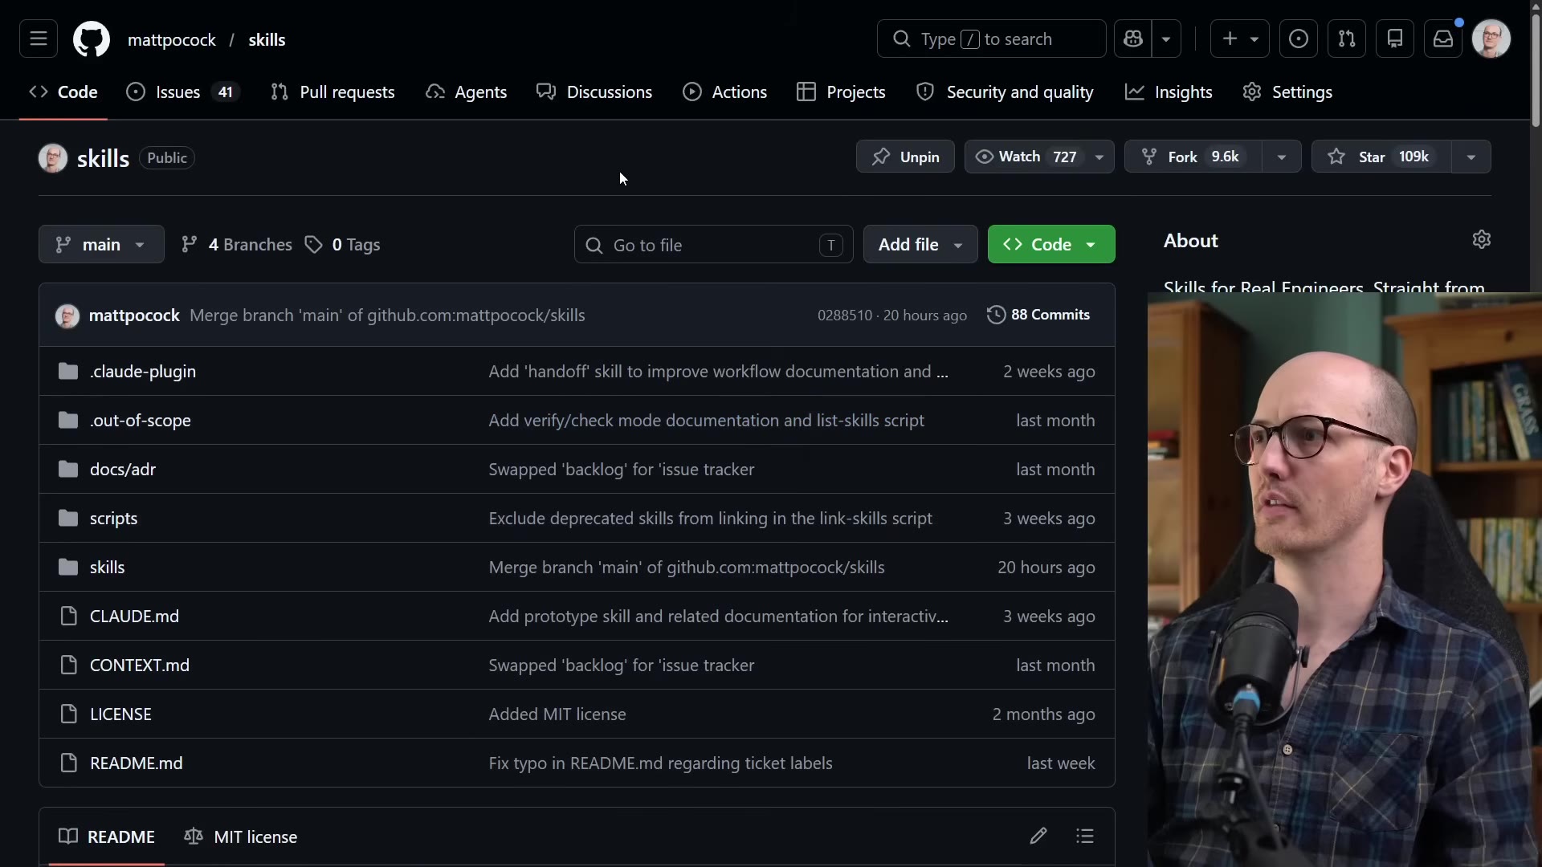This screenshot has width=1542, height=867.
Task: Open 'Exclude deprecated skills' commit message
Action: pyautogui.click(x=710, y=518)
